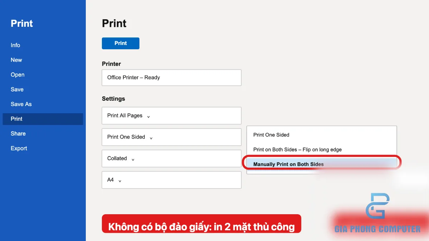Click the chevron next to A4

[120, 181]
